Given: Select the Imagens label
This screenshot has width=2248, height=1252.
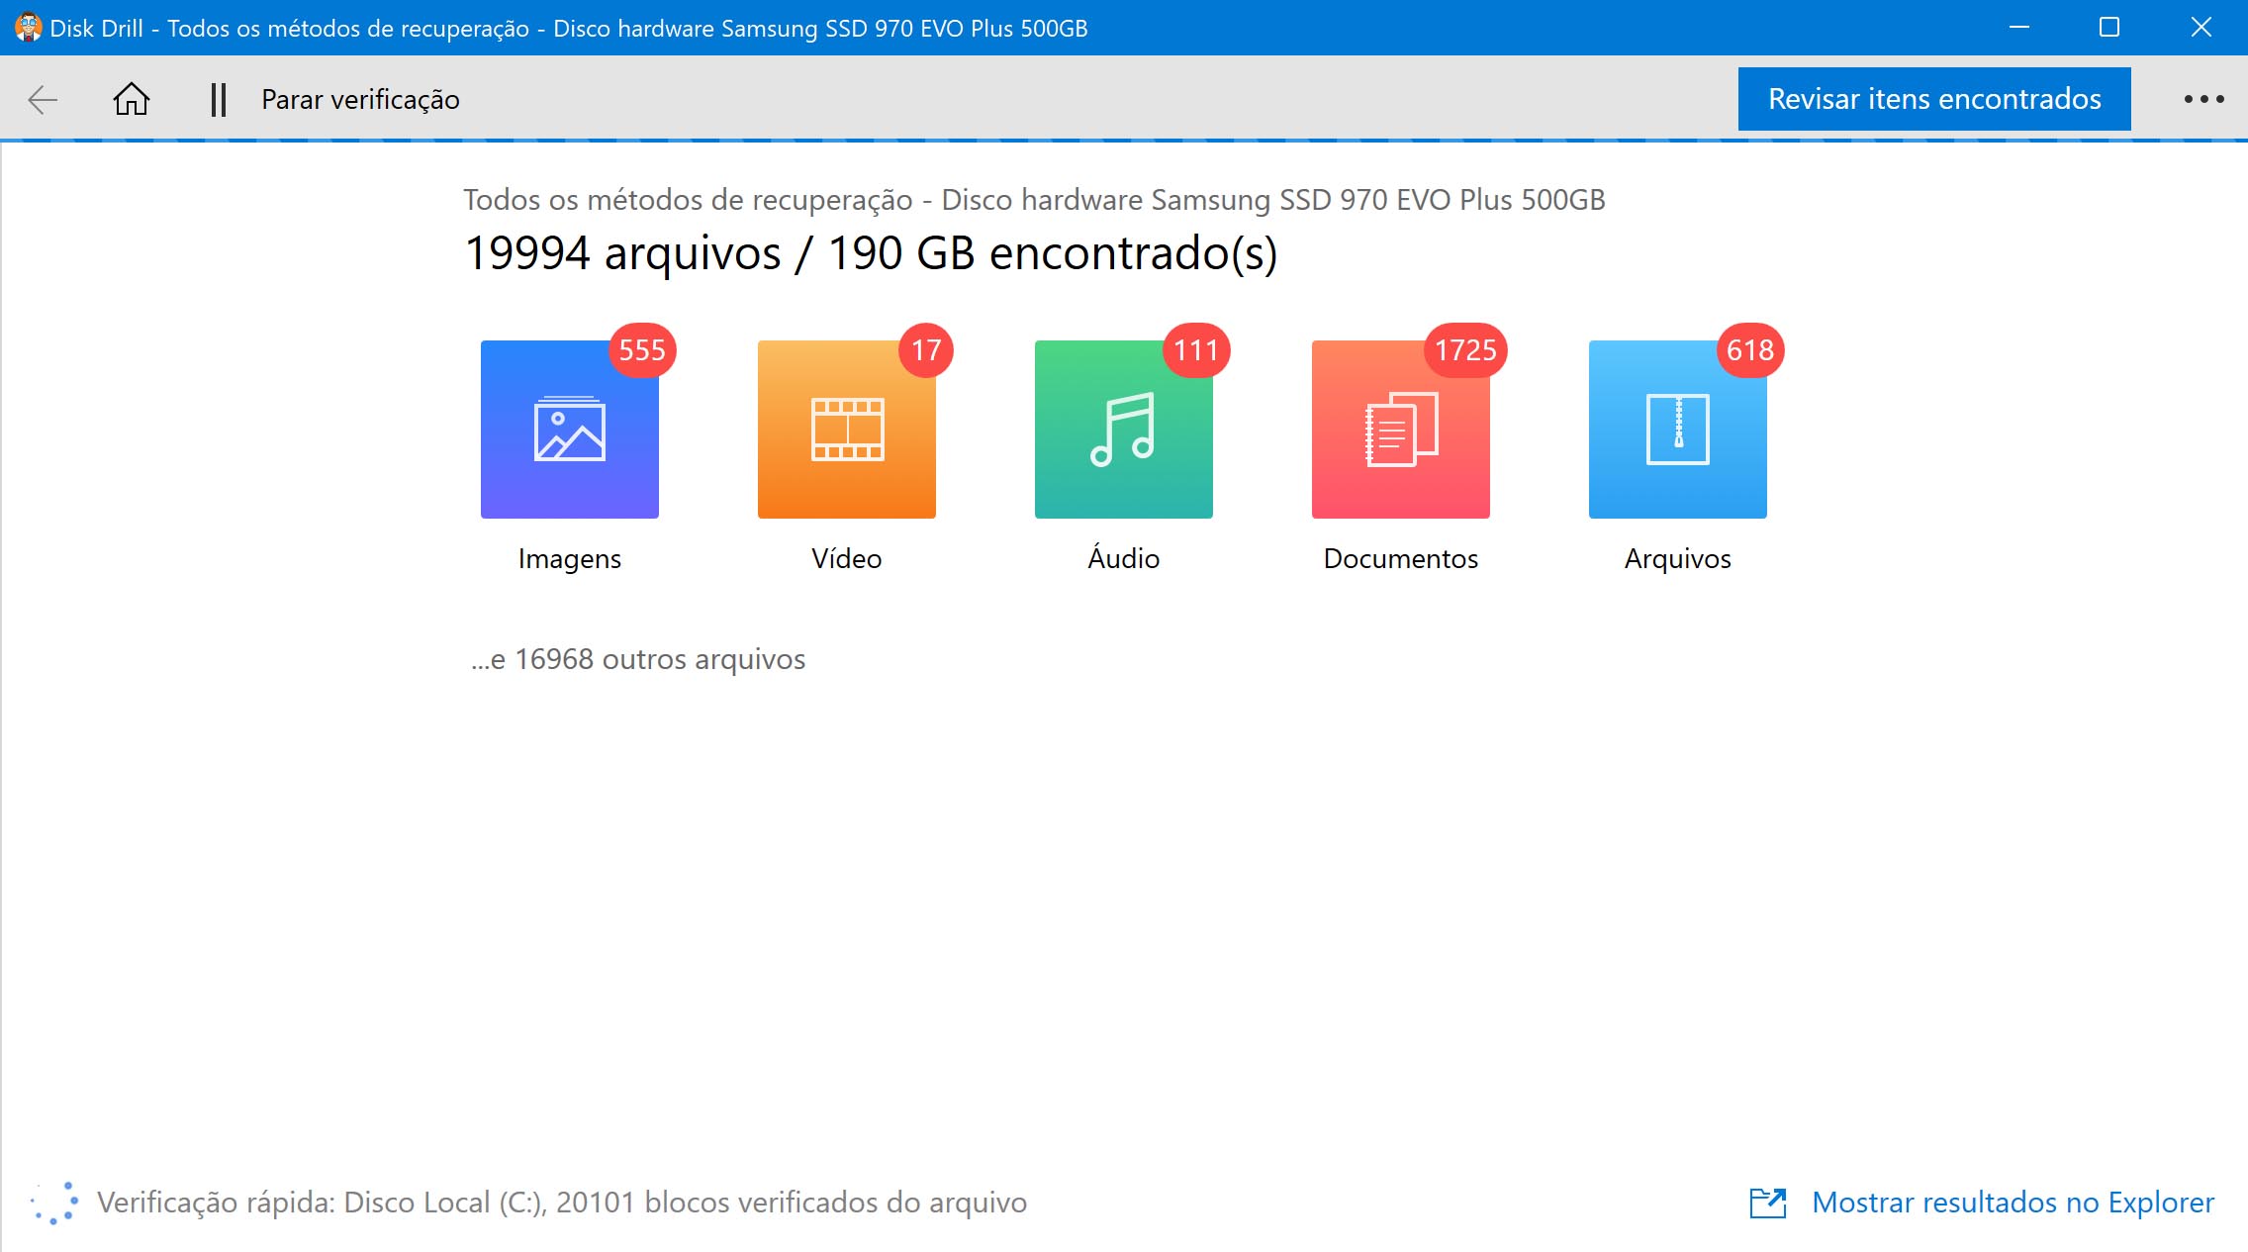Looking at the screenshot, I should (x=570, y=559).
